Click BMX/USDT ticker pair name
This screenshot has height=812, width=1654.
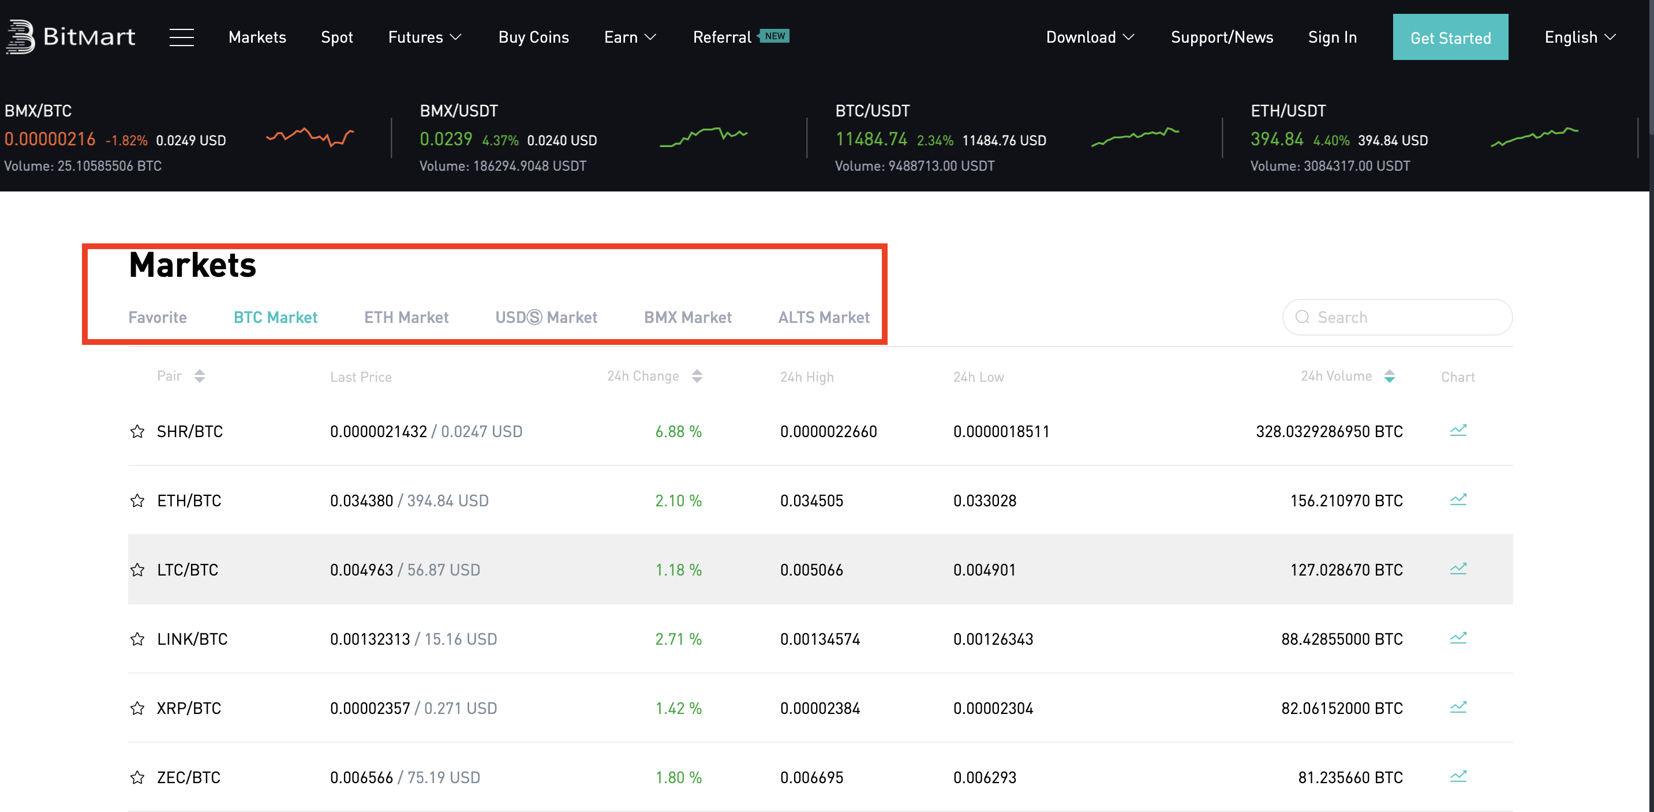coord(458,111)
